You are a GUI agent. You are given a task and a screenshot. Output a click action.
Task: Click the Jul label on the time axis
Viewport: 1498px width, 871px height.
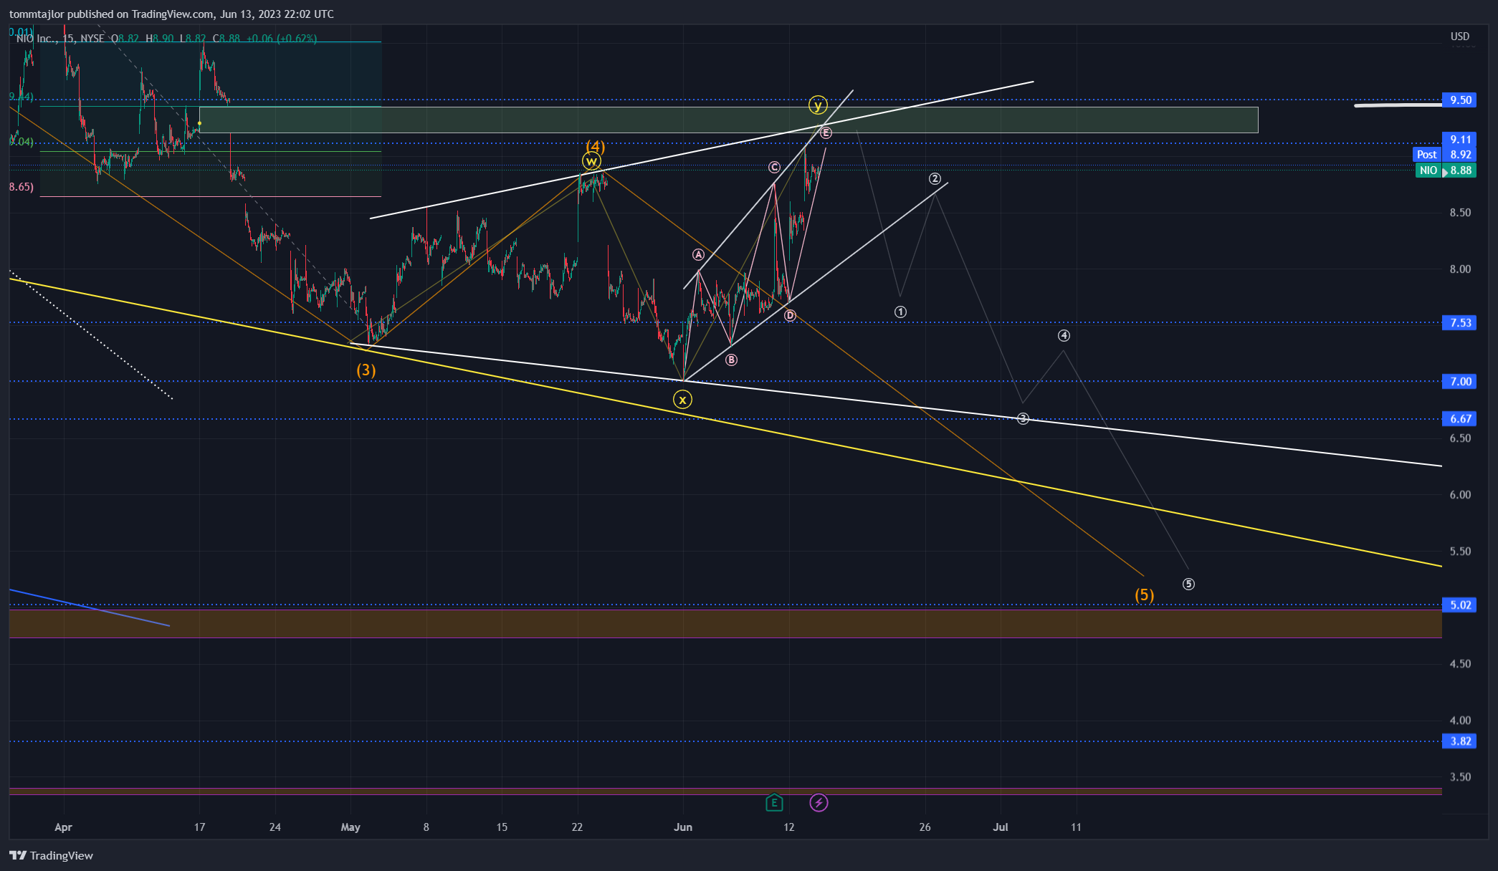click(x=1001, y=827)
